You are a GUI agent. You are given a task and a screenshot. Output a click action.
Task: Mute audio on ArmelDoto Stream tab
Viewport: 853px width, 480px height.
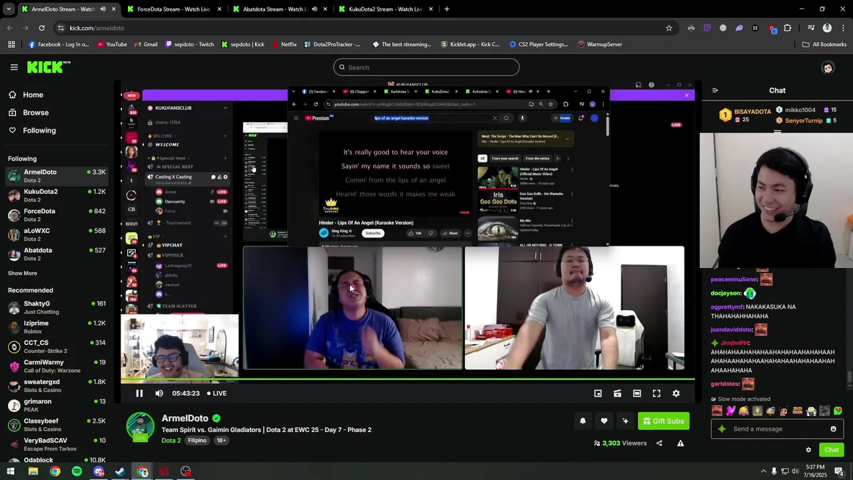pos(103,9)
